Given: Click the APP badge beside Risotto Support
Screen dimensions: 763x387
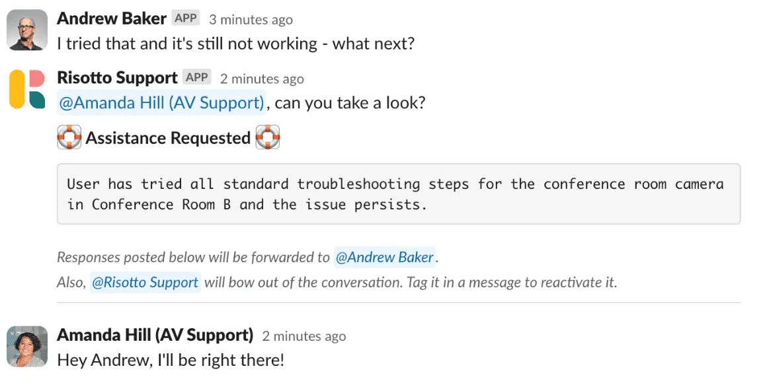Looking at the screenshot, I should click(x=196, y=77).
